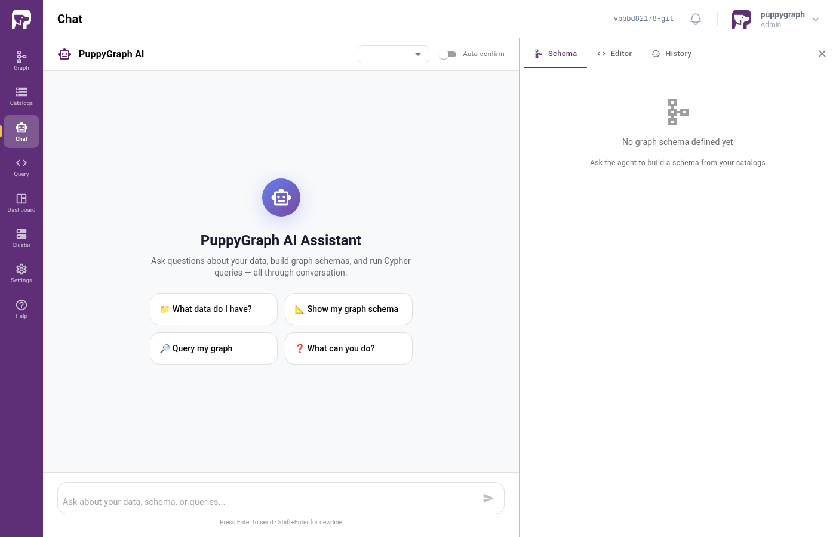The image size is (836, 537).
Task: Click the puppygraph user avatar
Action: pyautogui.click(x=742, y=19)
